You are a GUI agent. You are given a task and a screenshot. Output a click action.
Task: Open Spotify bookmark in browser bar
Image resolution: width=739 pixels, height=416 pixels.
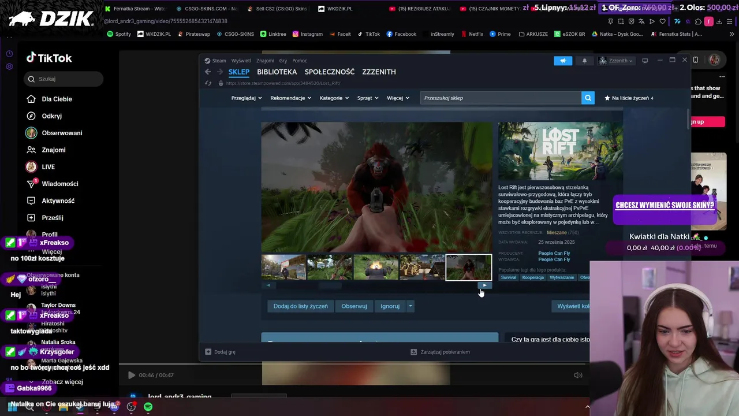click(120, 34)
